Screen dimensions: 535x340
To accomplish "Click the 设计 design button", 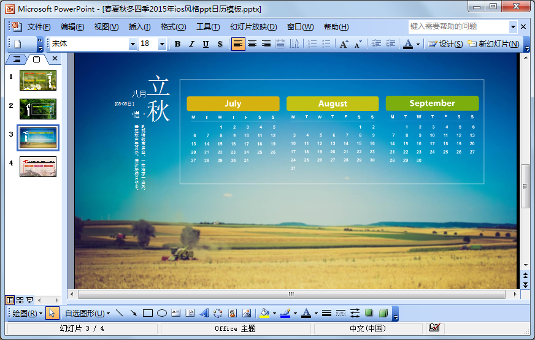I will 445,44.
